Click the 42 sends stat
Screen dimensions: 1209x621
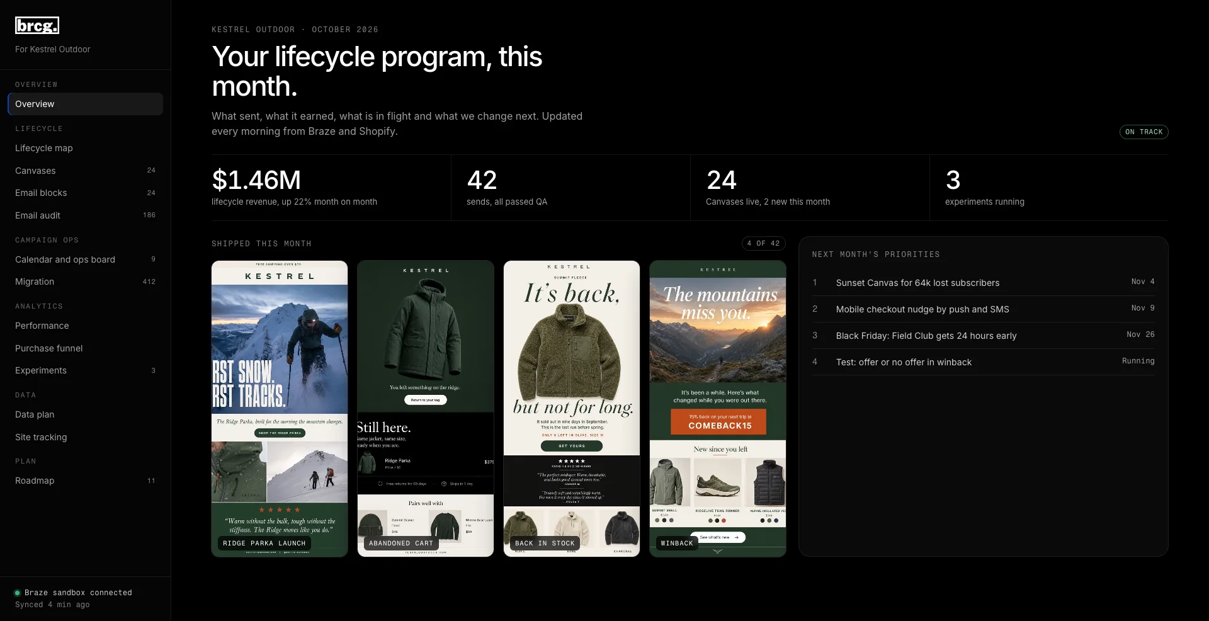pos(570,188)
